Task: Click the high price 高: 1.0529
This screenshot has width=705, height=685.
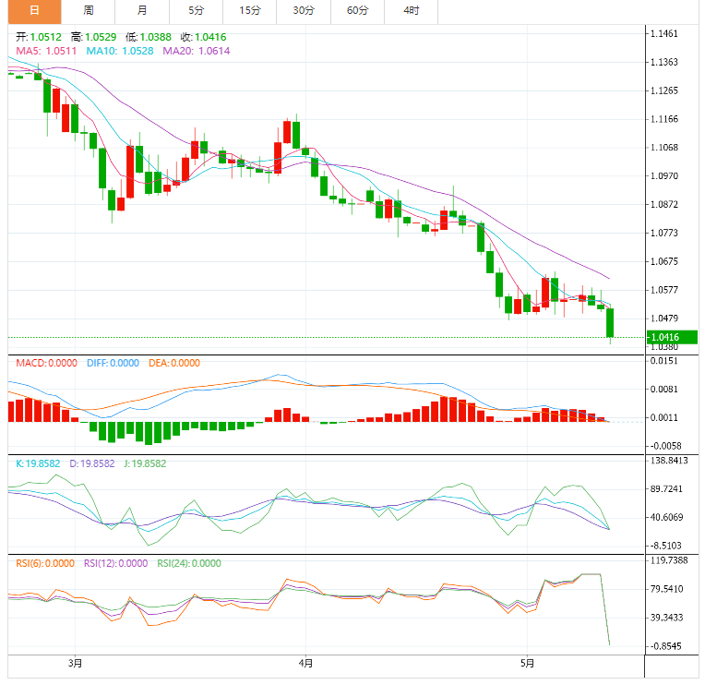Action: [x=93, y=37]
